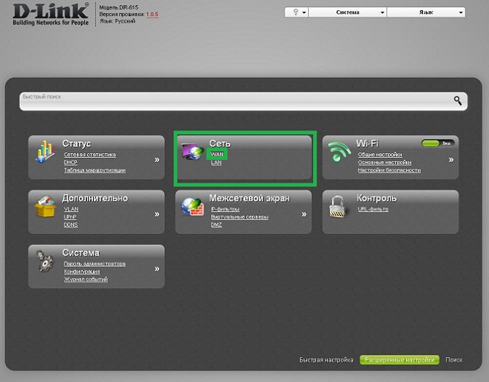Toggle the Wi-Fi on/off switch
The width and height of the screenshot is (489, 382).
437,143
